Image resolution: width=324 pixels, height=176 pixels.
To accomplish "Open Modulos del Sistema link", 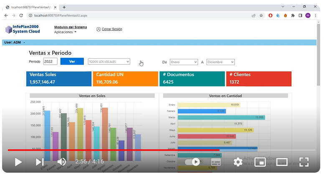I will pyautogui.click(x=71, y=27).
